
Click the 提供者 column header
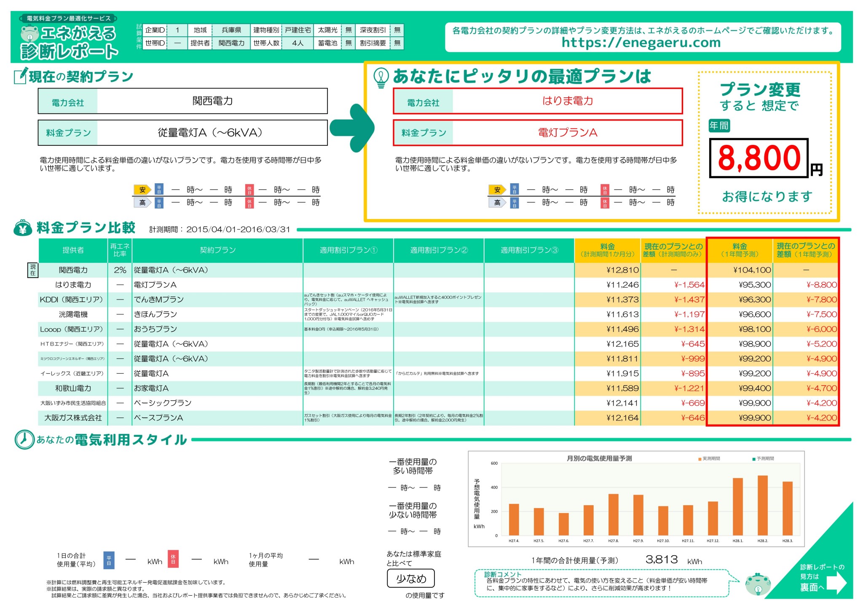coord(73,250)
